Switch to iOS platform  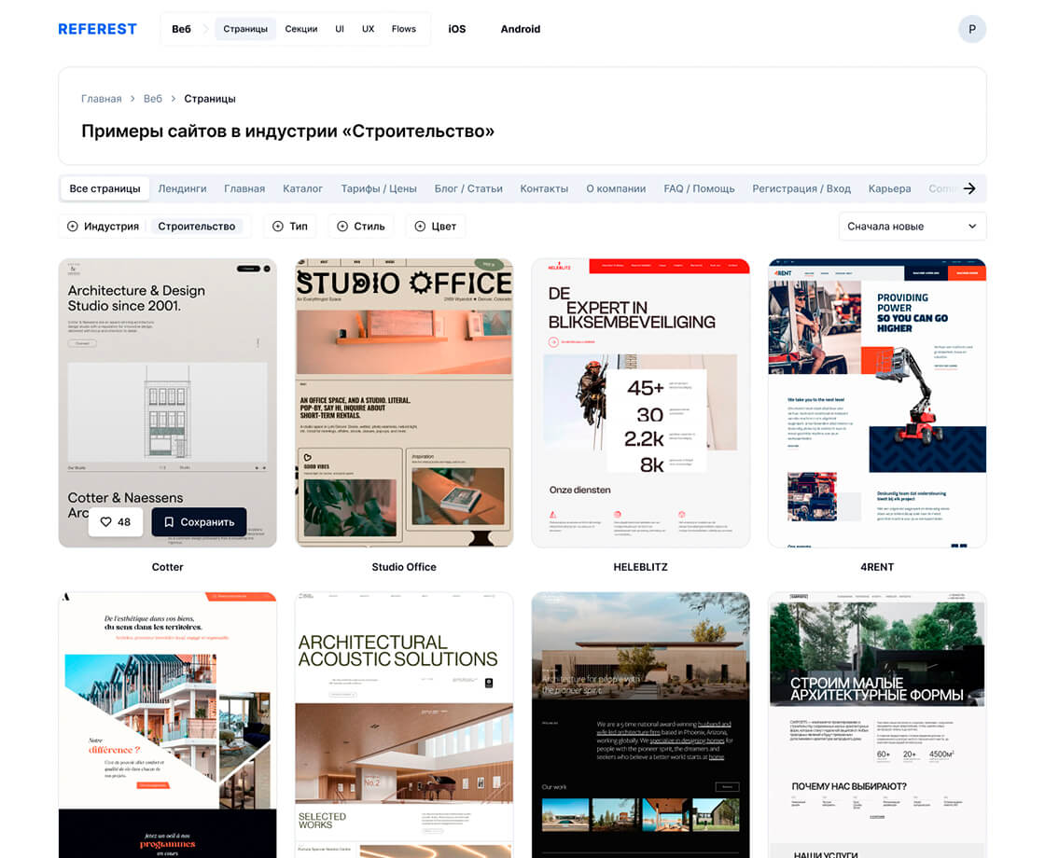456,29
